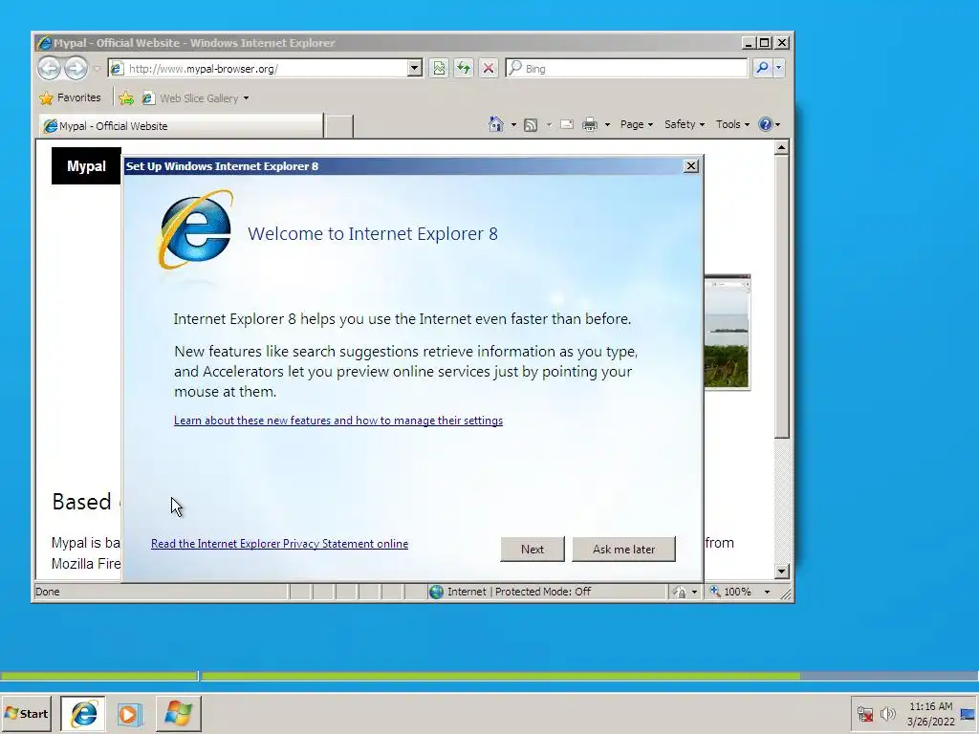Toggle Compatibility View icon
Screen dimensions: 979x734
coord(439,68)
